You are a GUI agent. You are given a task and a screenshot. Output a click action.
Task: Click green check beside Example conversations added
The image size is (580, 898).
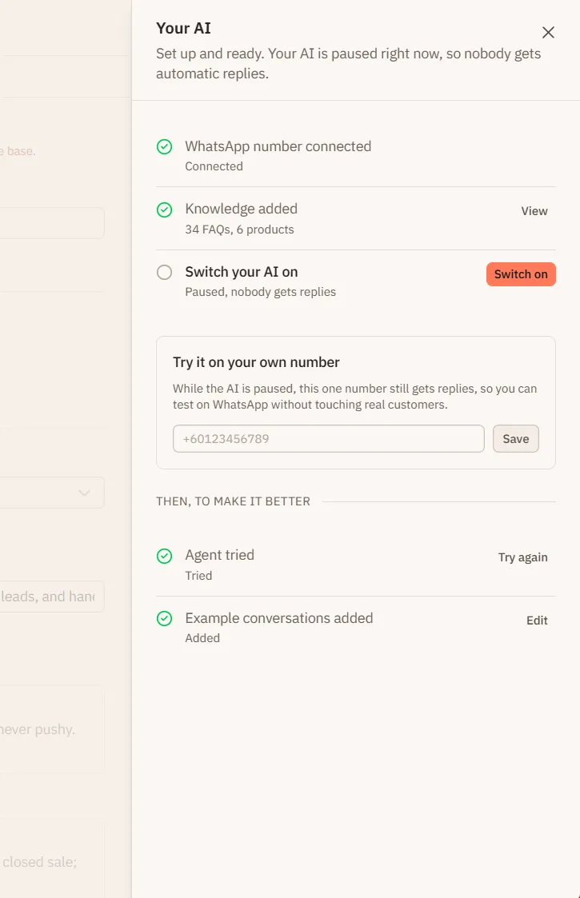(165, 618)
